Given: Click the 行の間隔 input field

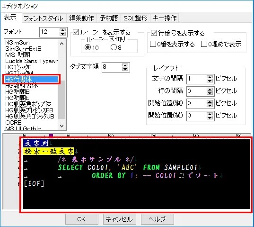Looking at the screenshot, I should point(197,91).
